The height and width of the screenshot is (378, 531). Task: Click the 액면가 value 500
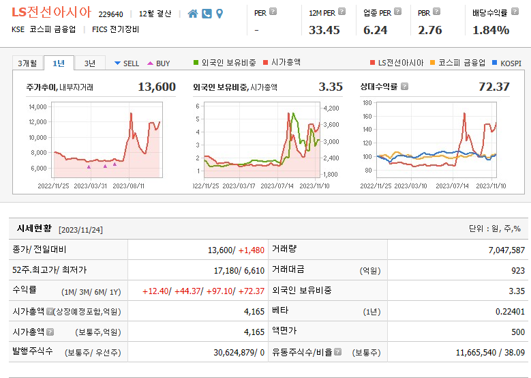518,332
